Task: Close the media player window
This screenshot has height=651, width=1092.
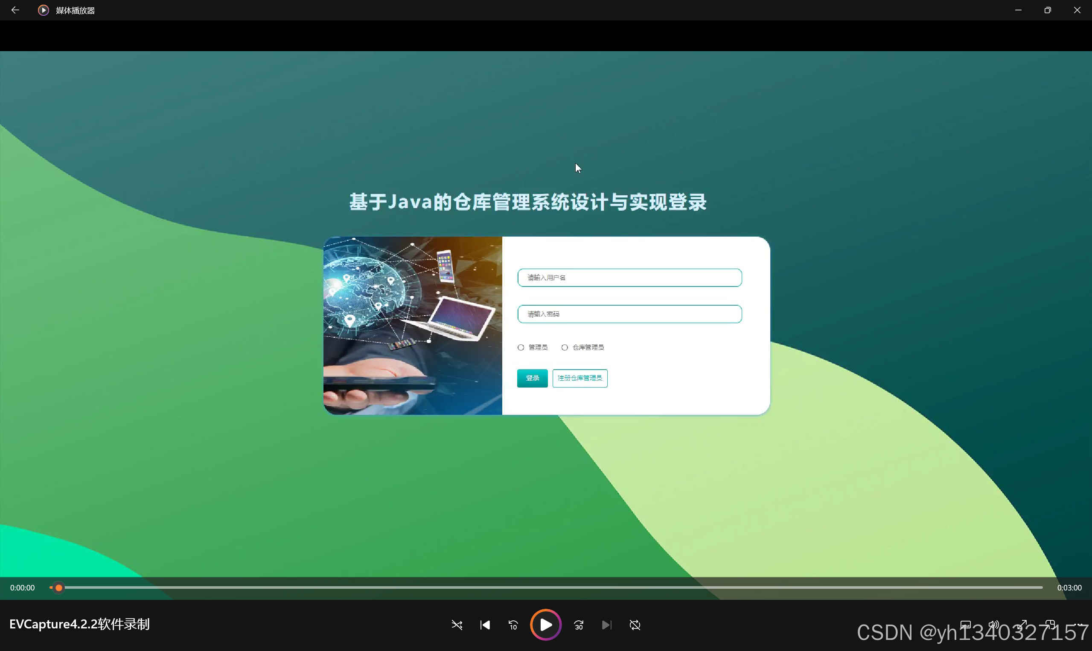Action: coord(1077,10)
